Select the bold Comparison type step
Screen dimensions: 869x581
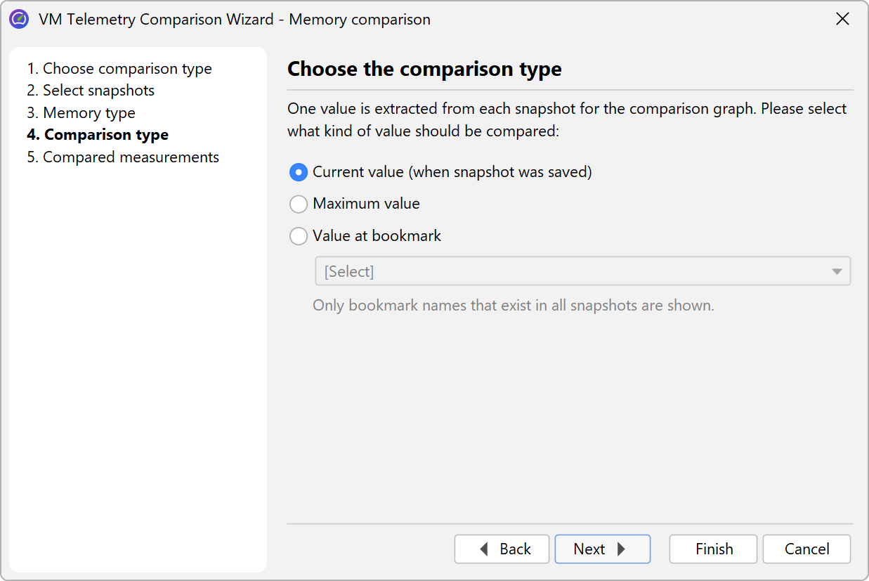click(x=98, y=135)
